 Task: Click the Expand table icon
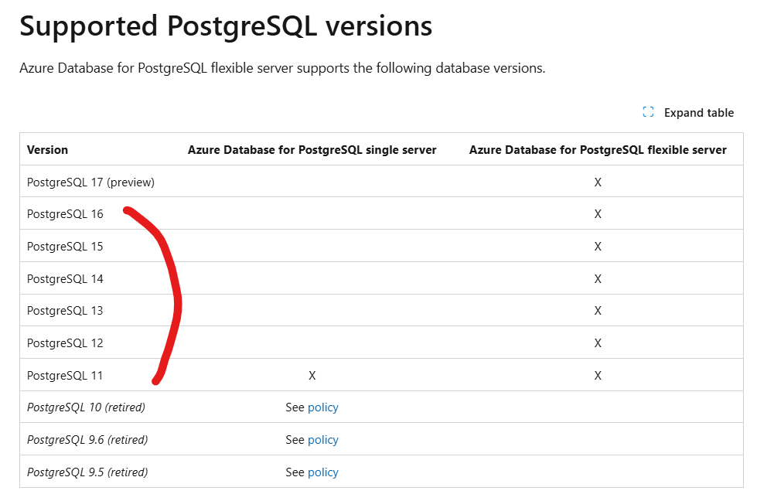tap(648, 112)
